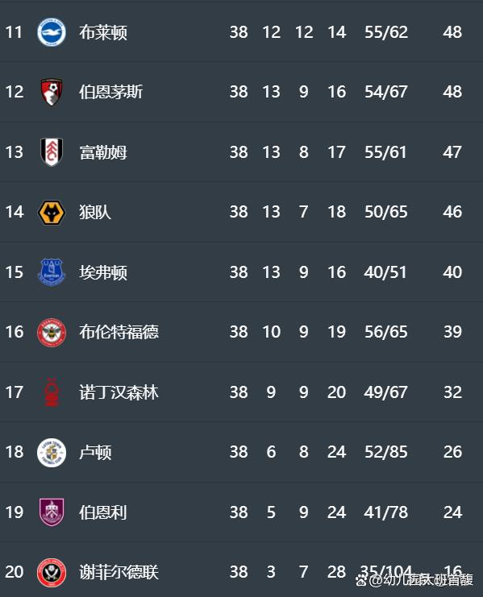Click the Luton Town club crest
Screen dimensions: 483x597
52,452
